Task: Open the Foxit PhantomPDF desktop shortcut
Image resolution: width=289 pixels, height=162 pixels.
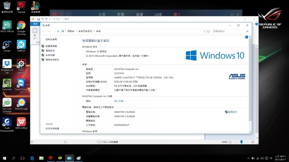Action: [7, 125]
